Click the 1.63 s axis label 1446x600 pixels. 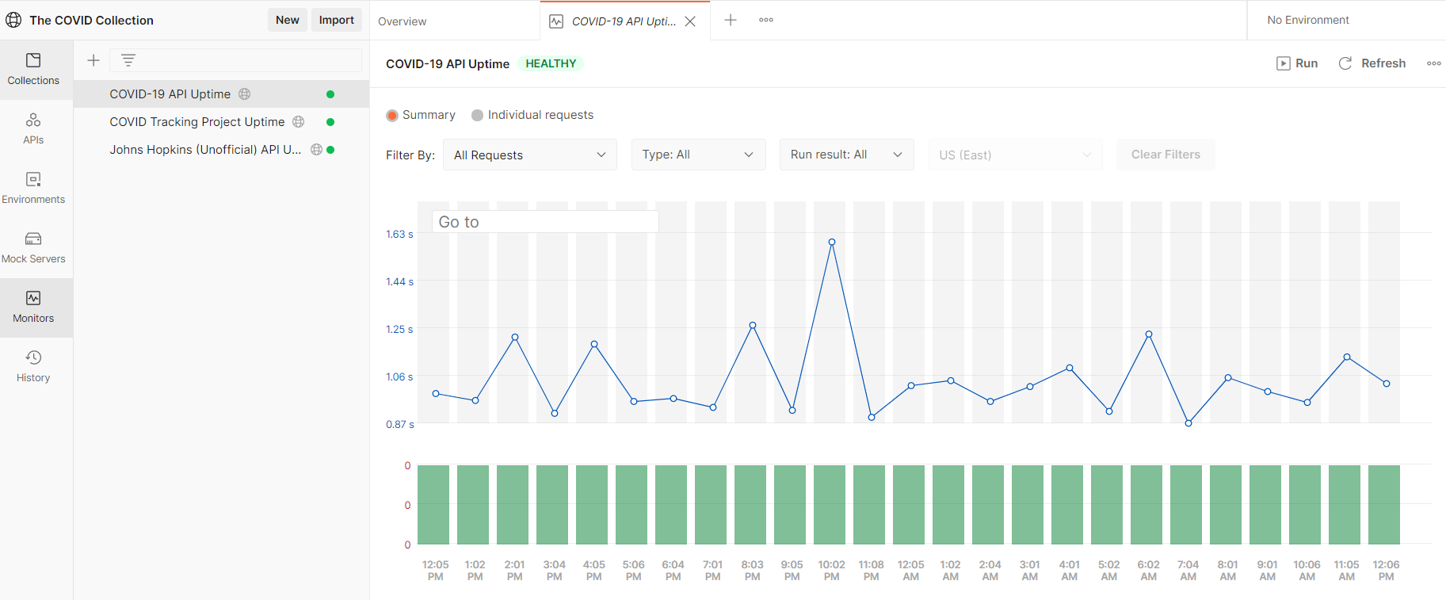(x=399, y=235)
